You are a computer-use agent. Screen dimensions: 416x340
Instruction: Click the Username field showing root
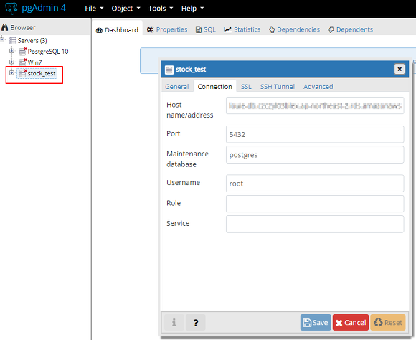point(315,184)
